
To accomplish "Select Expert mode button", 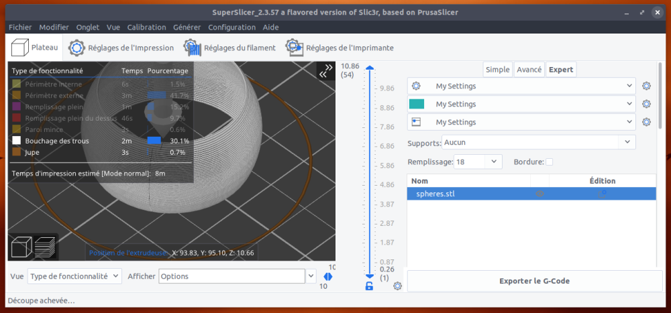I will 561,70.
